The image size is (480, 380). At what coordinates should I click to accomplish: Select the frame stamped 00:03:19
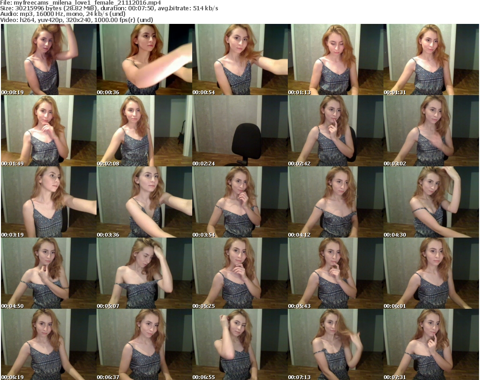pos(49,202)
